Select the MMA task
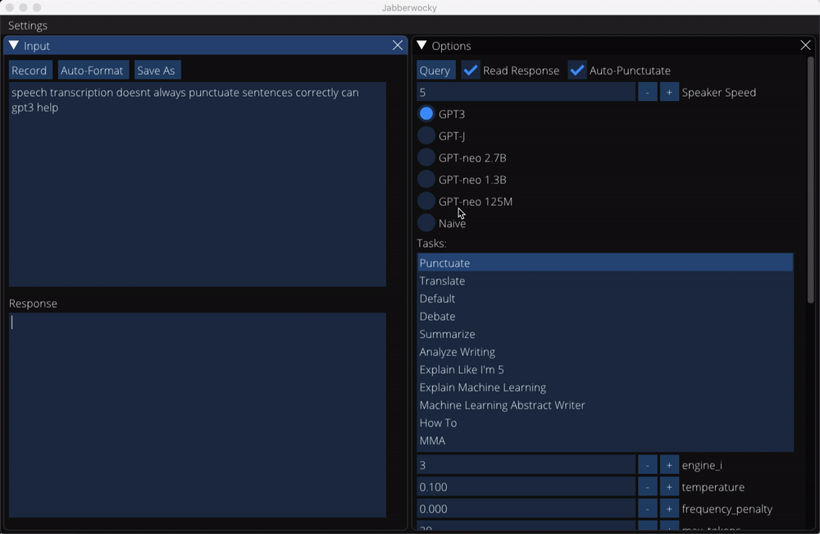Image resolution: width=820 pixels, height=534 pixels. pos(605,440)
